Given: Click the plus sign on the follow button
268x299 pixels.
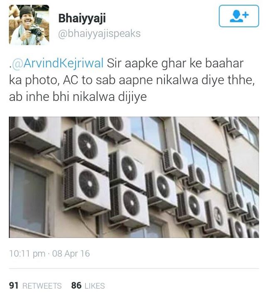Looking at the screenshot, I should [x=246, y=15].
